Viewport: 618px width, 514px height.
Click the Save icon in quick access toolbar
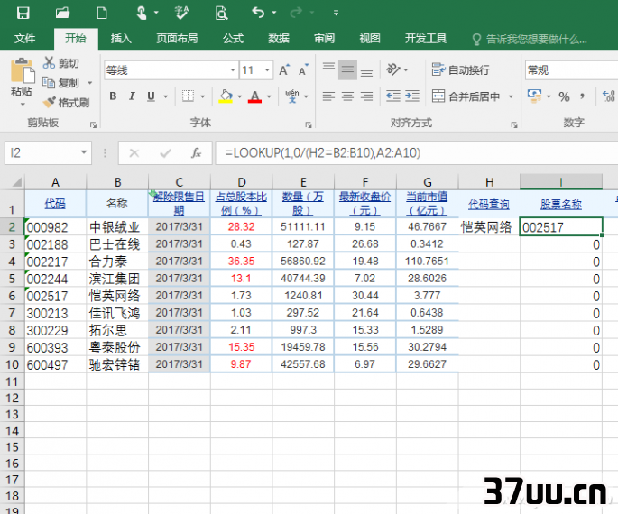click(23, 13)
